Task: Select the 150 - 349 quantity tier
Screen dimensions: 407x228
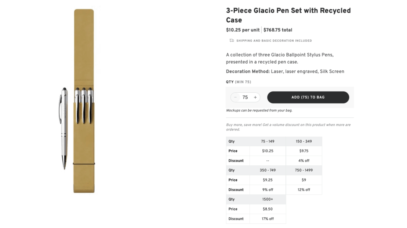Action: [x=304, y=141]
